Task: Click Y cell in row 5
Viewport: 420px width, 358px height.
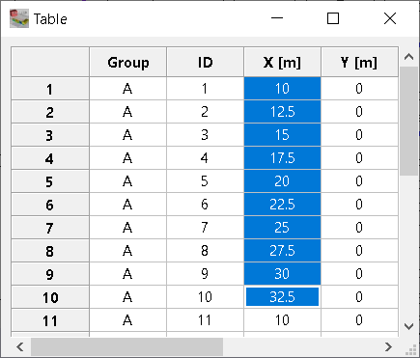Action: tap(359, 181)
